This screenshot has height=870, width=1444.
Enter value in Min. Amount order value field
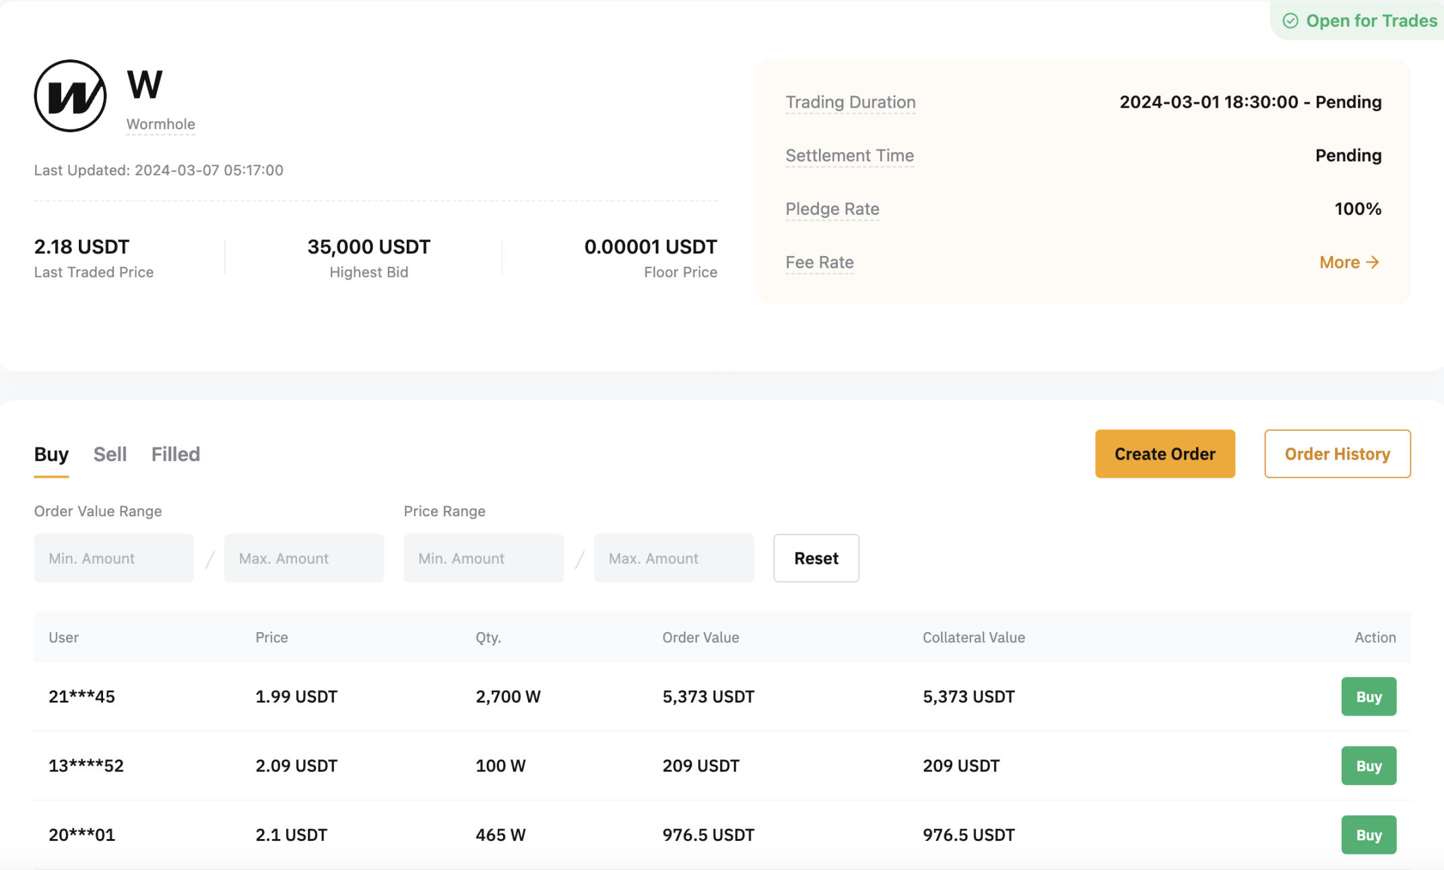(113, 557)
